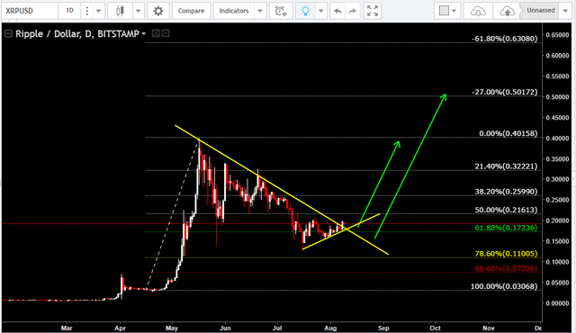Click the Jun label on time axis

[x=225, y=328]
